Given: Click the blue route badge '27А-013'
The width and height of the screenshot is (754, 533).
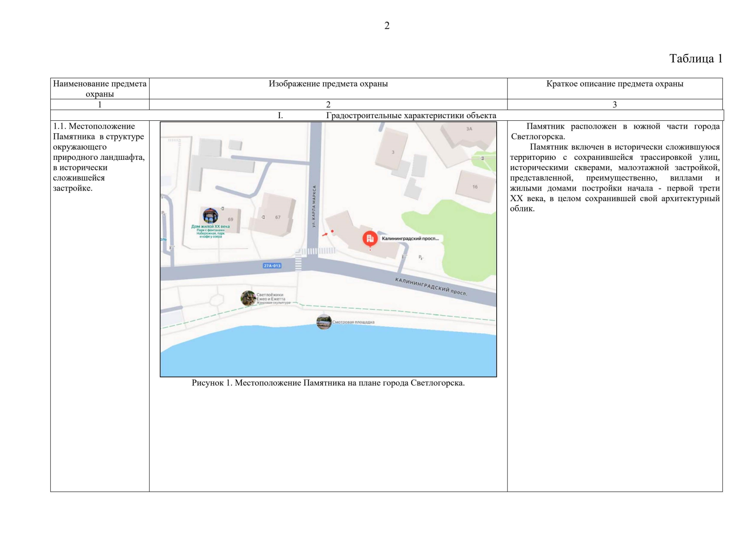Looking at the screenshot, I should [x=272, y=266].
